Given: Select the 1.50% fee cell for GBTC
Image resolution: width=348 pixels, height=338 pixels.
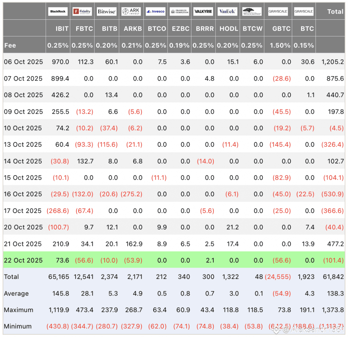Looking at the screenshot, I should pyautogui.click(x=281, y=46).
